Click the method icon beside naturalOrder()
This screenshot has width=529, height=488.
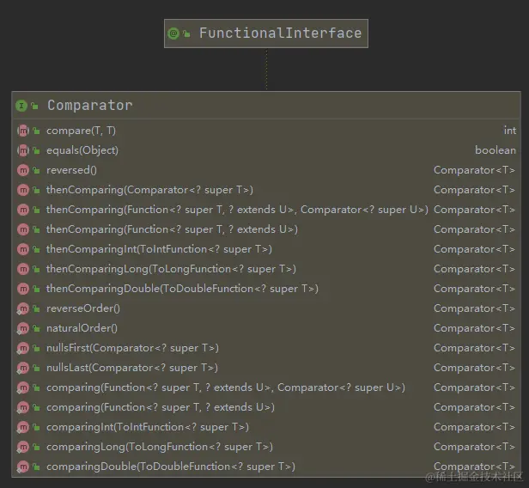[22, 328]
